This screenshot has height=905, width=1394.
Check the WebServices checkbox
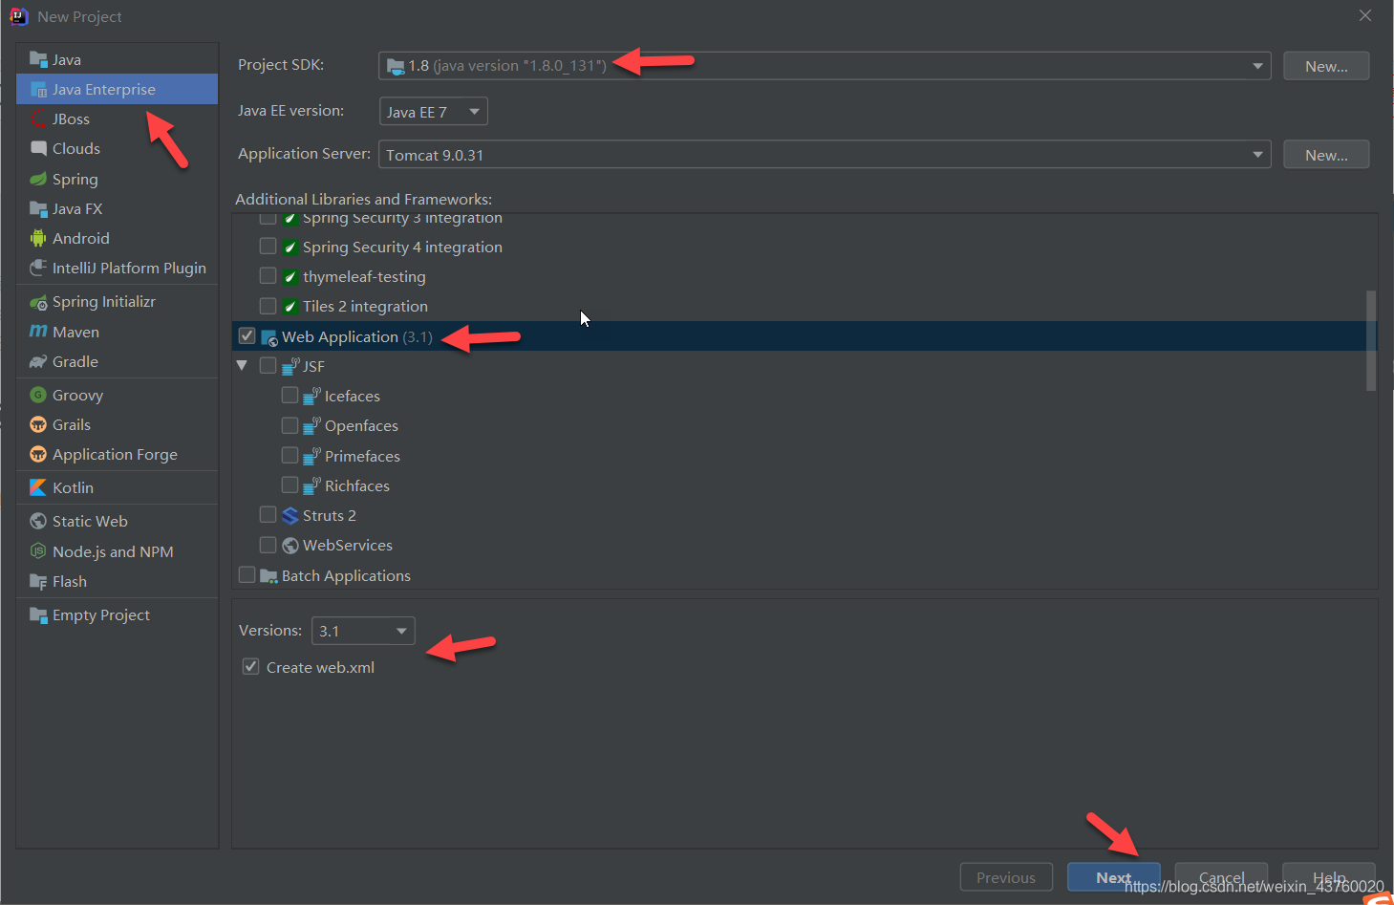tap(268, 545)
